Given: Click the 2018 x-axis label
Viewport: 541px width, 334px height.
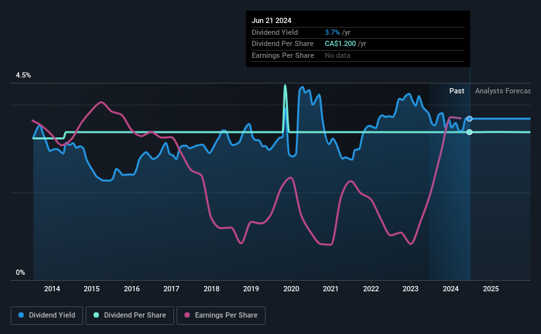Looking at the screenshot, I should (x=212, y=289).
